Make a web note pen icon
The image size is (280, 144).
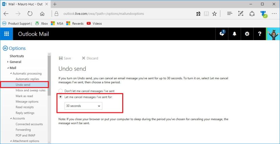(241, 14)
